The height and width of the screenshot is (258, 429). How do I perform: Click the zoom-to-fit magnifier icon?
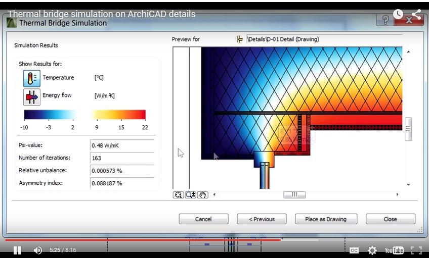click(179, 195)
